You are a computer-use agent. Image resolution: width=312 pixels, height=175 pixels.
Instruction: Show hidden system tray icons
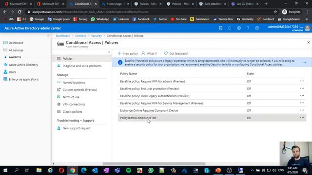point(252,170)
